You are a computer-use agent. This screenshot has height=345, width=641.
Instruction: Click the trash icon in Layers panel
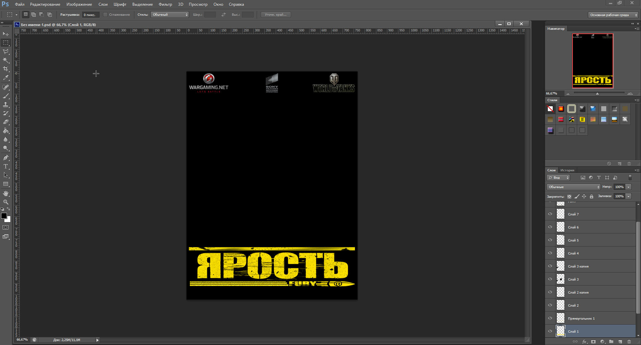629,342
